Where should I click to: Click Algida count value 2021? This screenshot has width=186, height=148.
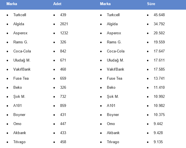[x=64, y=24]
